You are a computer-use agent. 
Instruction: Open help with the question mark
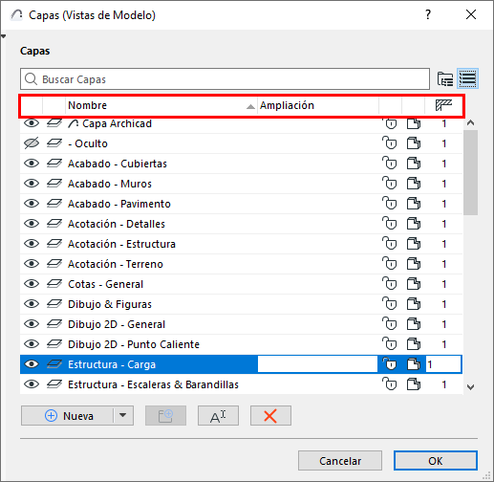[x=428, y=14]
